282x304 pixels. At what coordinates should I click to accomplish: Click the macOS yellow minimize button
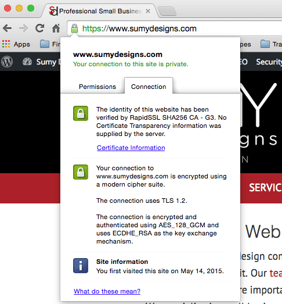tap(19, 8)
